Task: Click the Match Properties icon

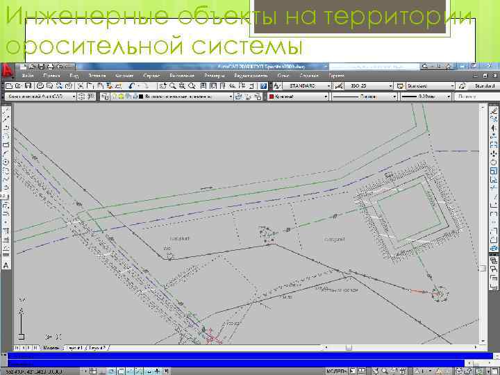Action: 110,86
